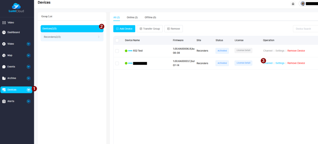The image size is (318, 144).
Task: Switch to the Online (2) tab
Action: [132, 17]
